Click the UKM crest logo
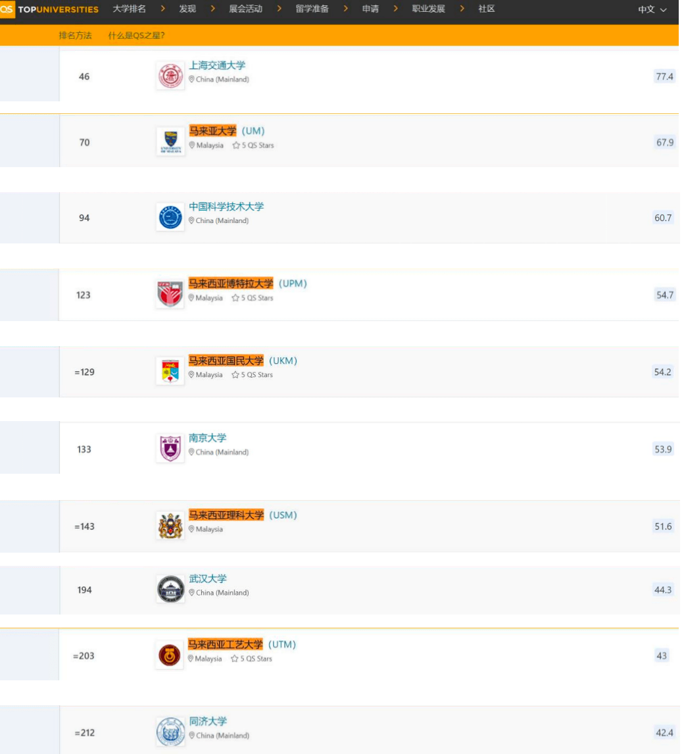 [x=170, y=371]
